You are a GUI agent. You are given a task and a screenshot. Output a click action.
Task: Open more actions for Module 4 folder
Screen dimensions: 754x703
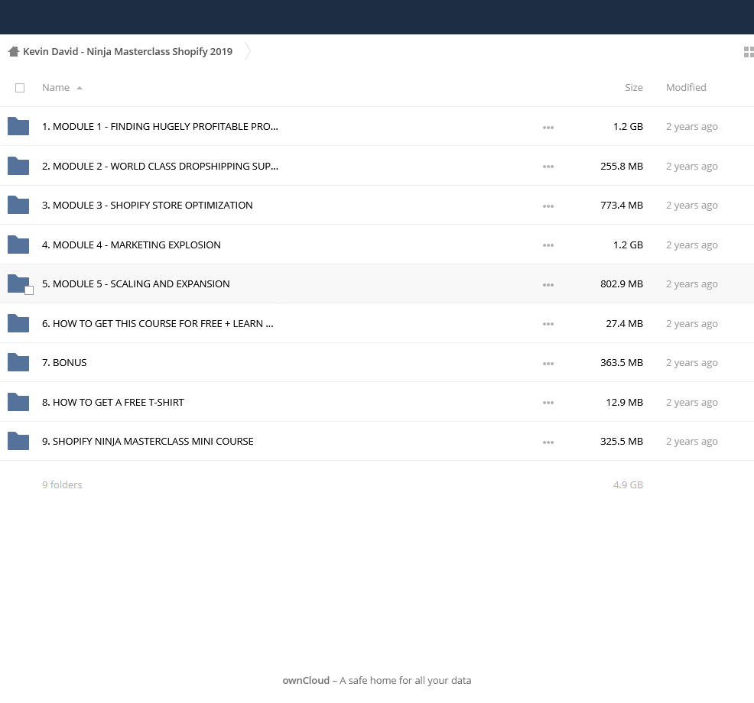pyautogui.click(x=548, y=245)
